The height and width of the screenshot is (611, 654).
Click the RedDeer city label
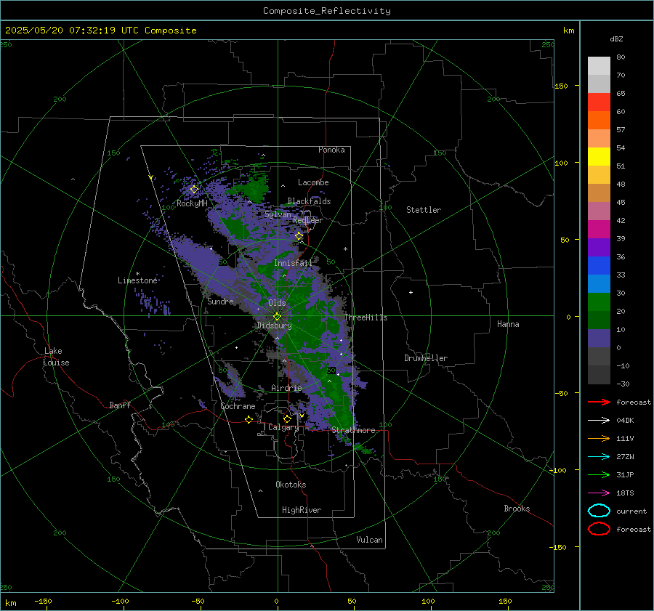[308, 220]
